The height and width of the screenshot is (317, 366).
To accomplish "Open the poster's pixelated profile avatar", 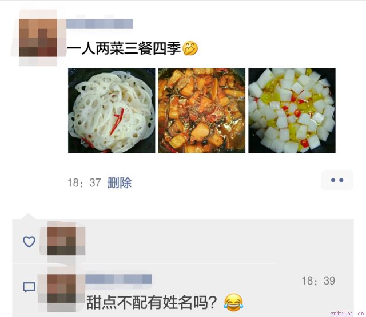I will pos(38,38).
